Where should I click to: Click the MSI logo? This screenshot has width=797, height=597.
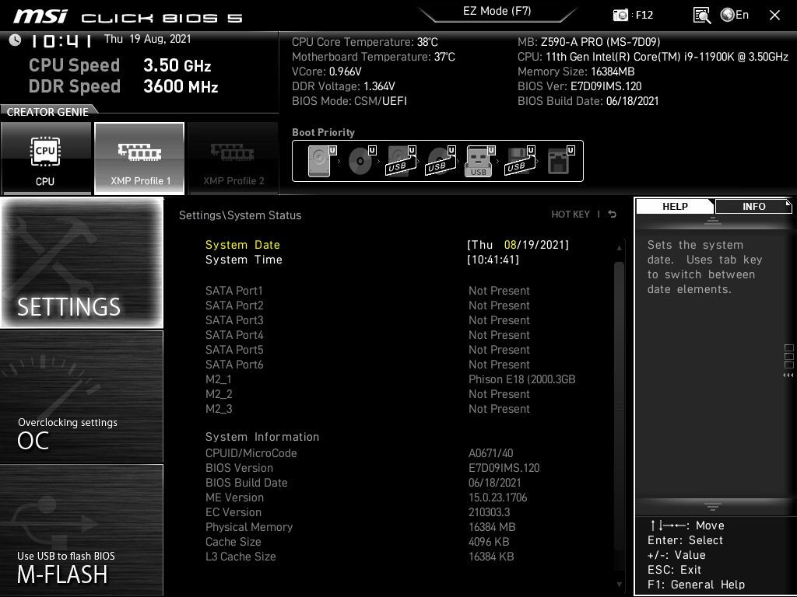[x=40, y=16]
